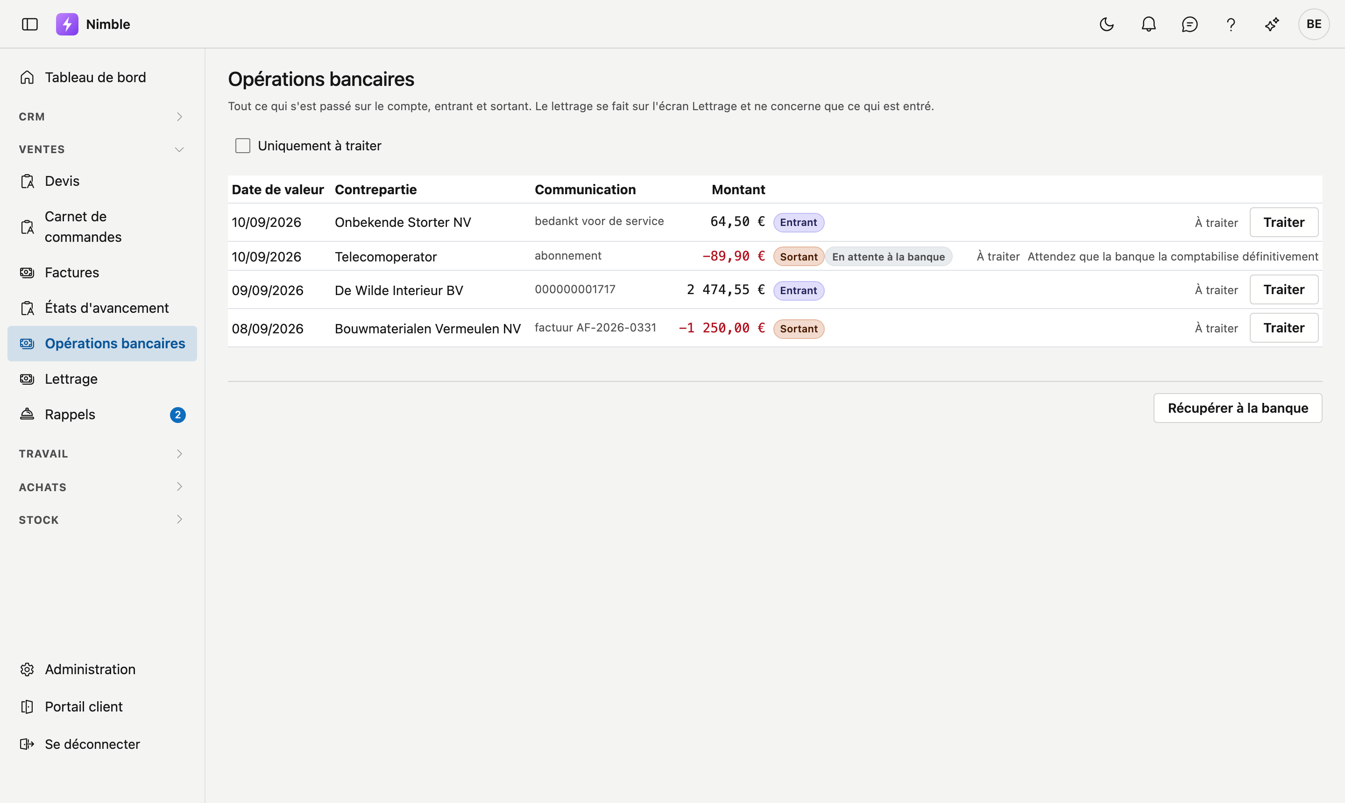Open the notifications bell
This screenshot has width=1345, height=803.
1148,24
